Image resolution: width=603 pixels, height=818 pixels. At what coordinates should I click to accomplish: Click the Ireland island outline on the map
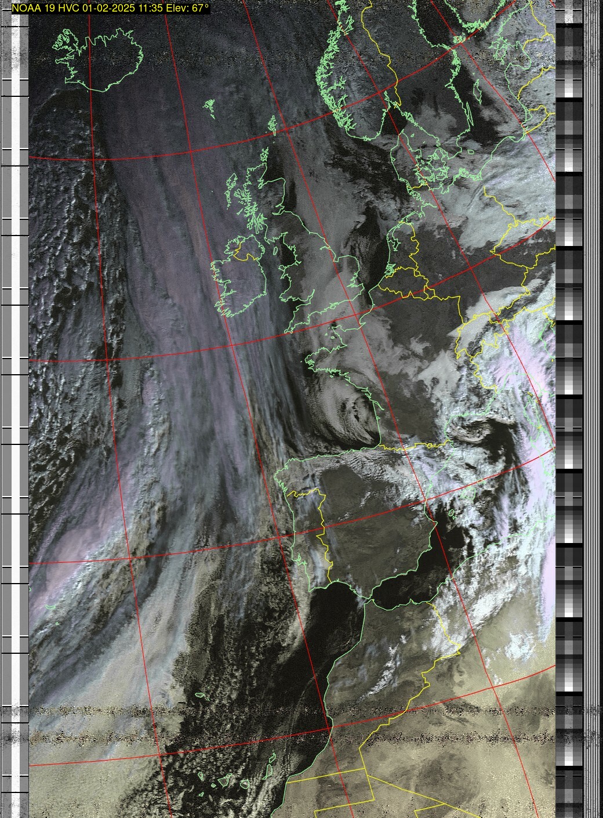pyautogui.click(x=239, y=276)
